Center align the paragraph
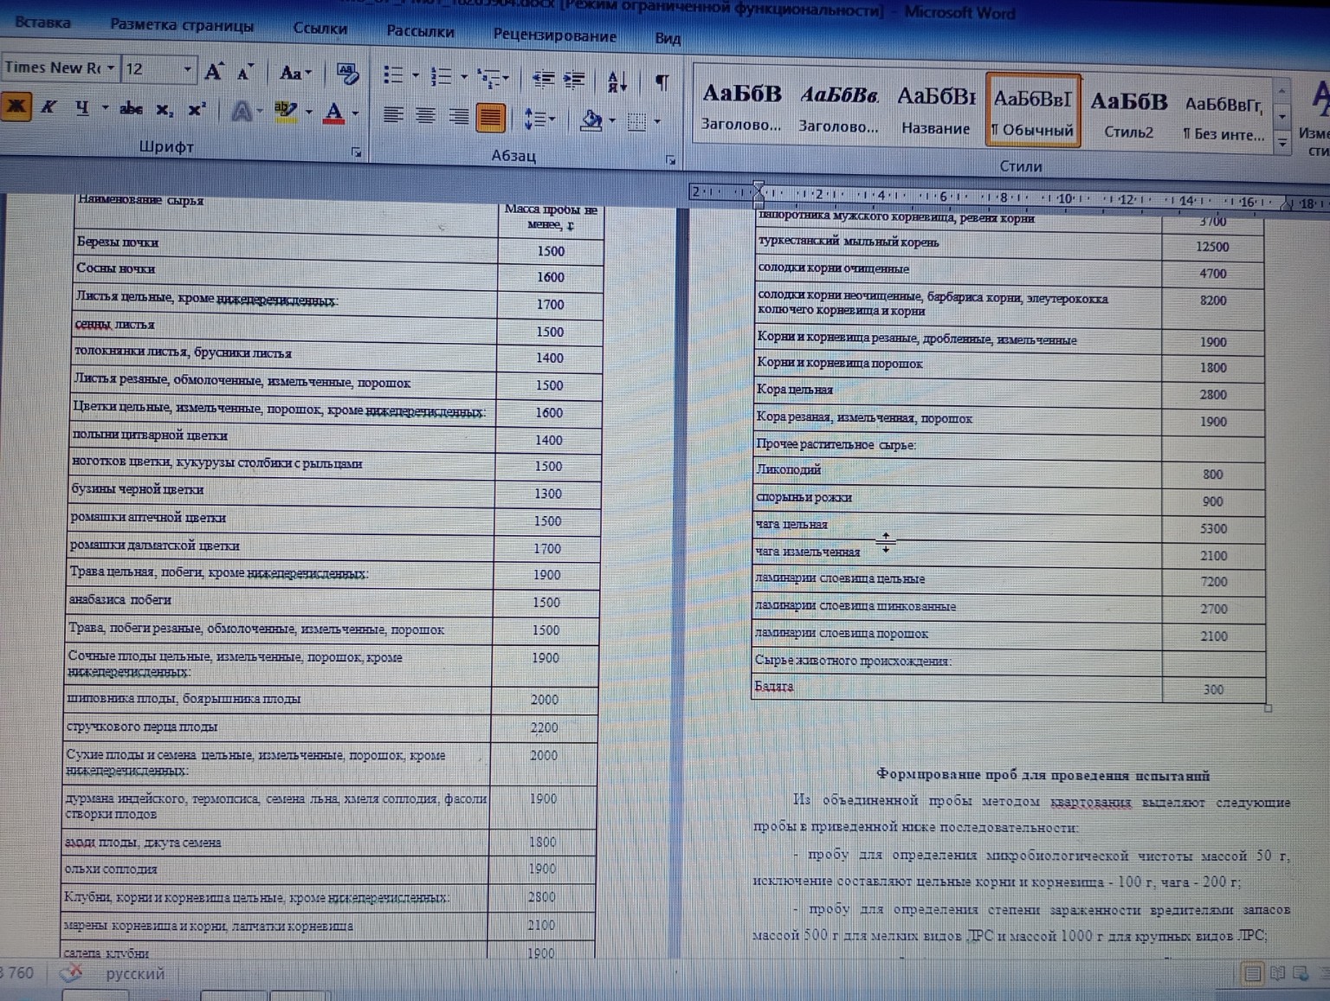The height and width of the screenshot is (1001, 1330). (425, 116)
